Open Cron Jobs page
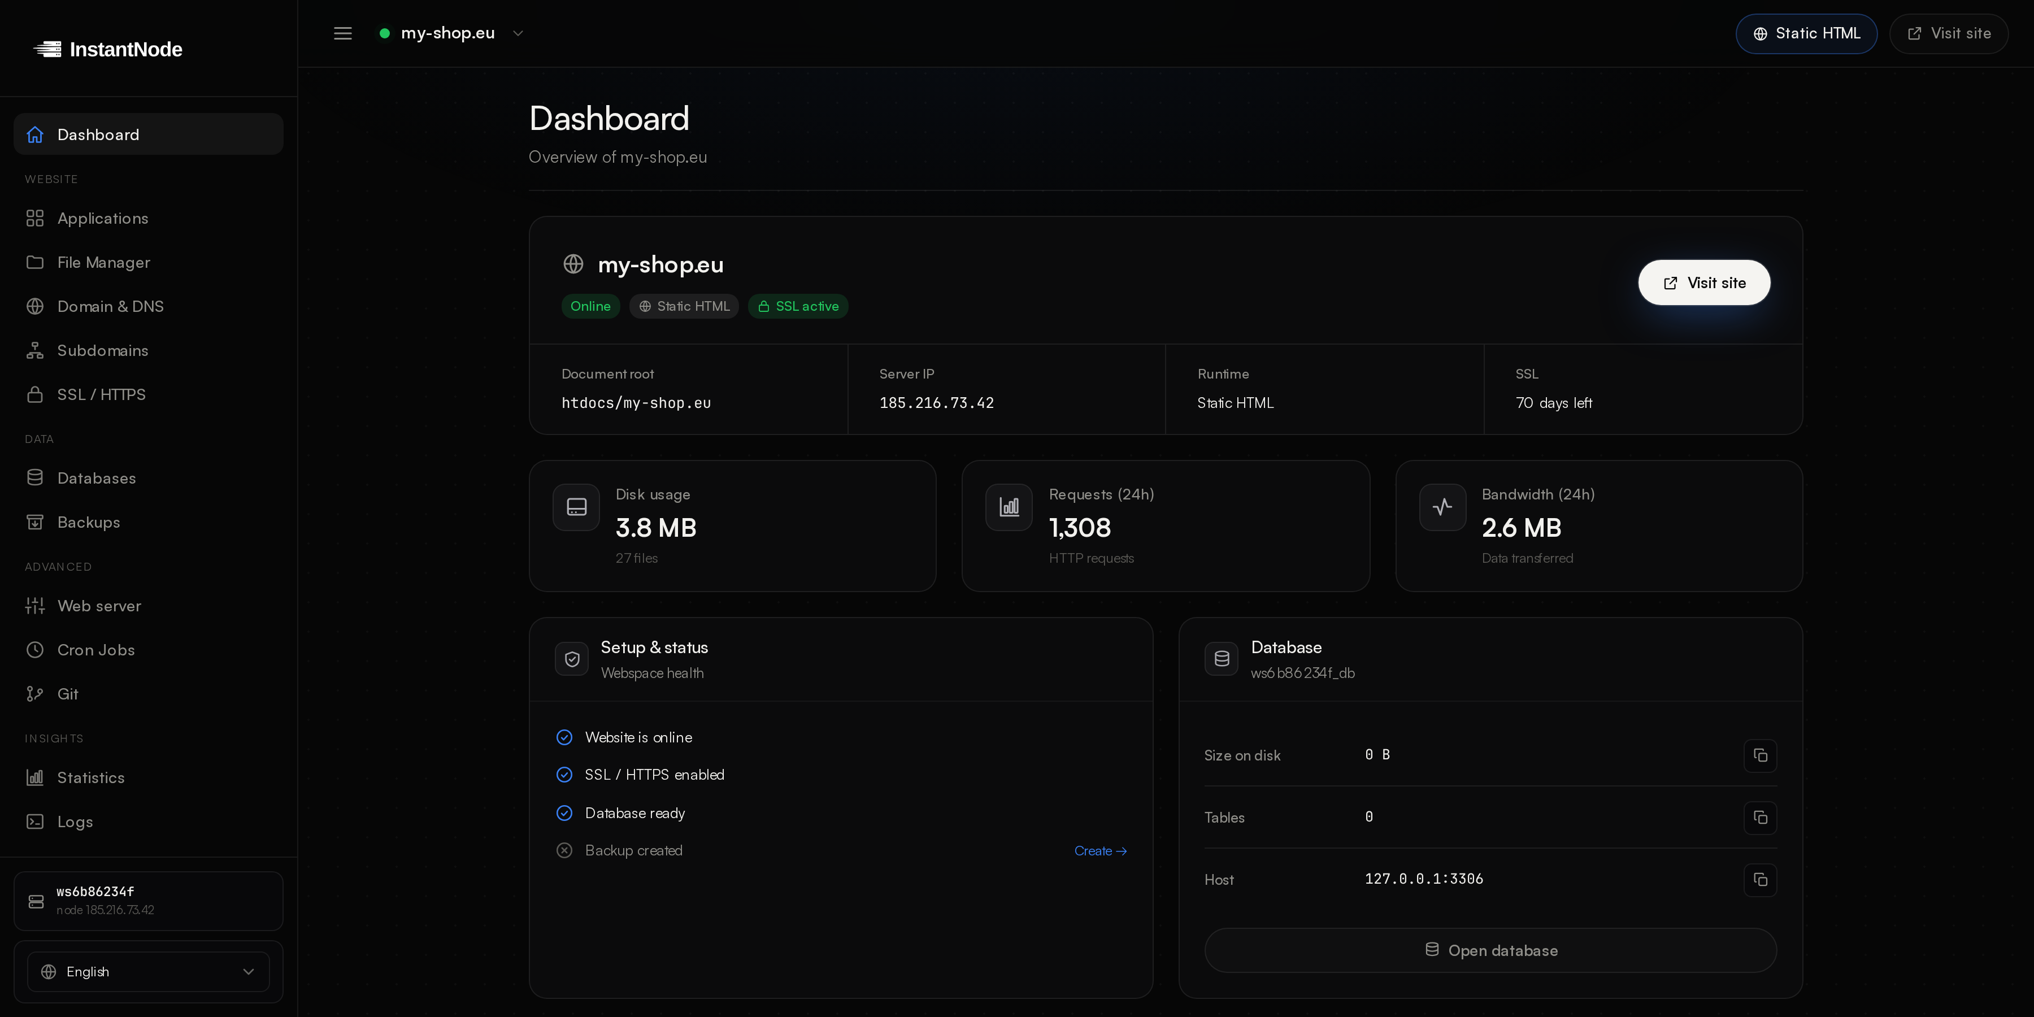This screenshot has width=2034, height=1017. click(x=149, y=650)
